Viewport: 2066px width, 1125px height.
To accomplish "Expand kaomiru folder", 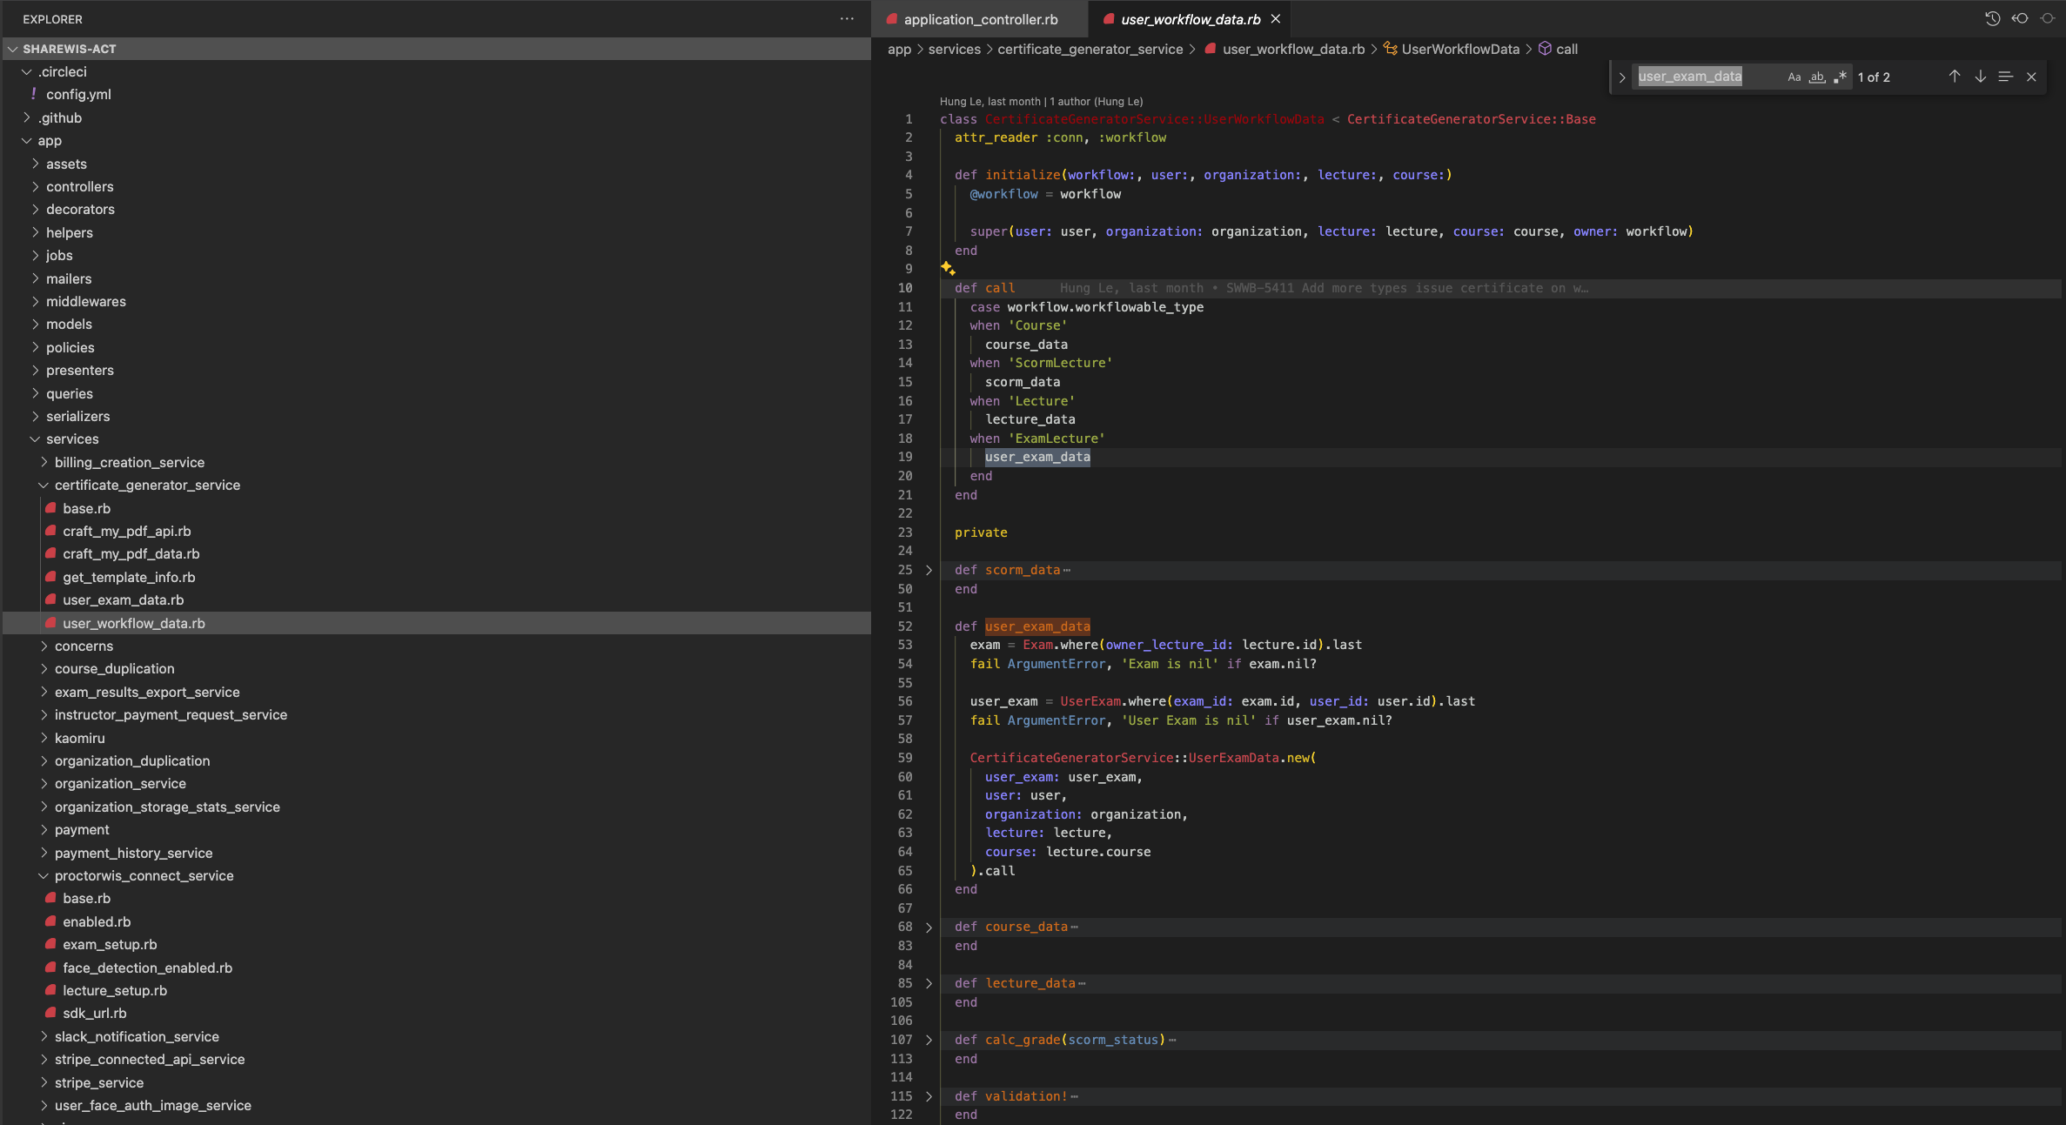I will click(x=437, y=738).
